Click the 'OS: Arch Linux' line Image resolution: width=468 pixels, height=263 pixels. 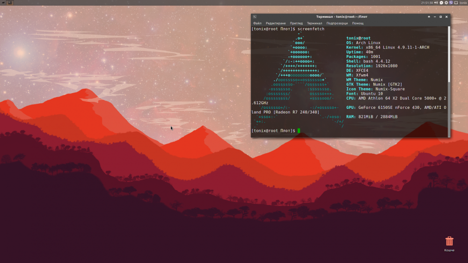pyautogui.click(x=363, y=43)
